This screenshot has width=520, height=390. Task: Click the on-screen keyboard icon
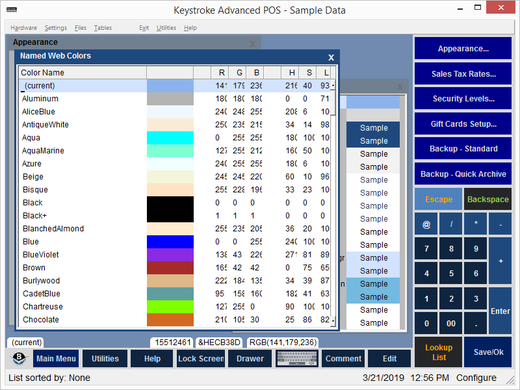coord(298,359)
